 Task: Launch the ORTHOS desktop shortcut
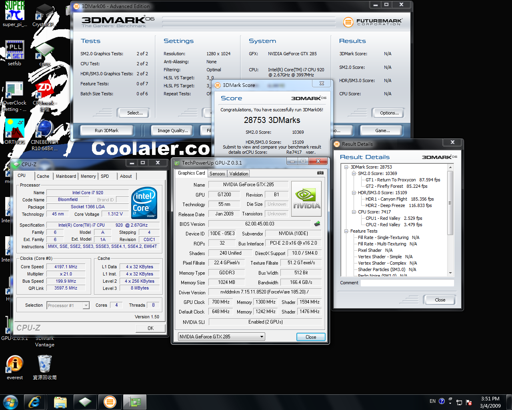pos(15,132)
